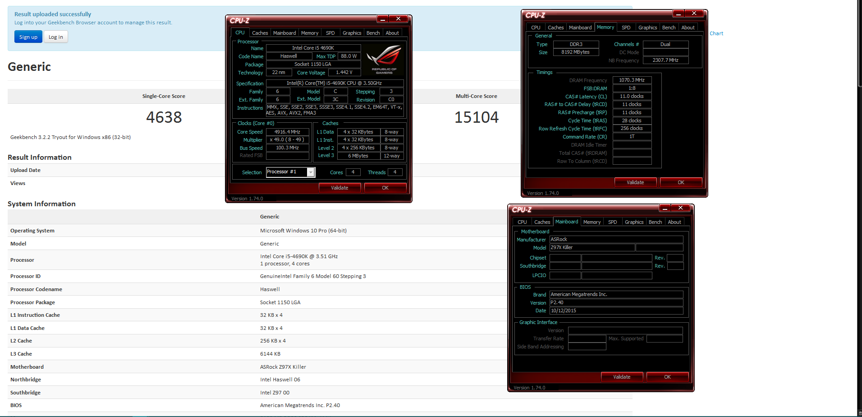Click the 6144 KB L3 Cache value

point(270,354)
